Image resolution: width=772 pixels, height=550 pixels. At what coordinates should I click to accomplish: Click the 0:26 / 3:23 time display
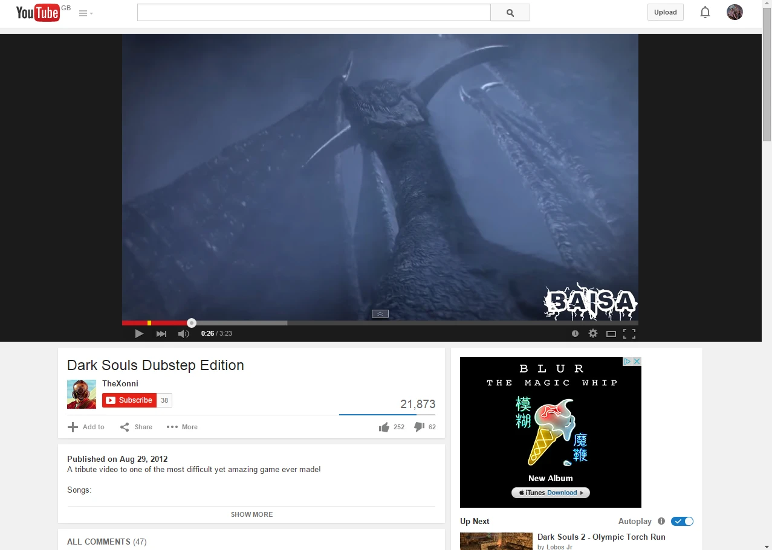216,333
